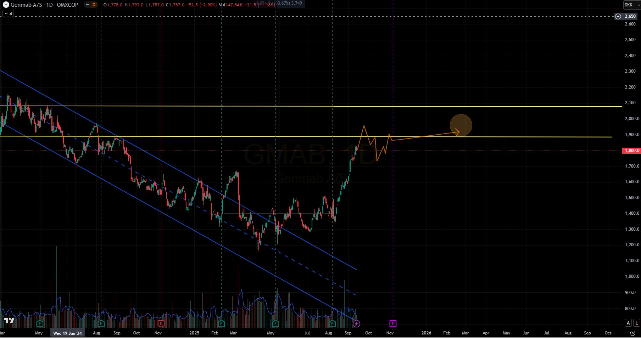The image size is (641, 338).
Task: Click the purple upcoming earnings E marker in Nov 2025
Action: point(393,323)
